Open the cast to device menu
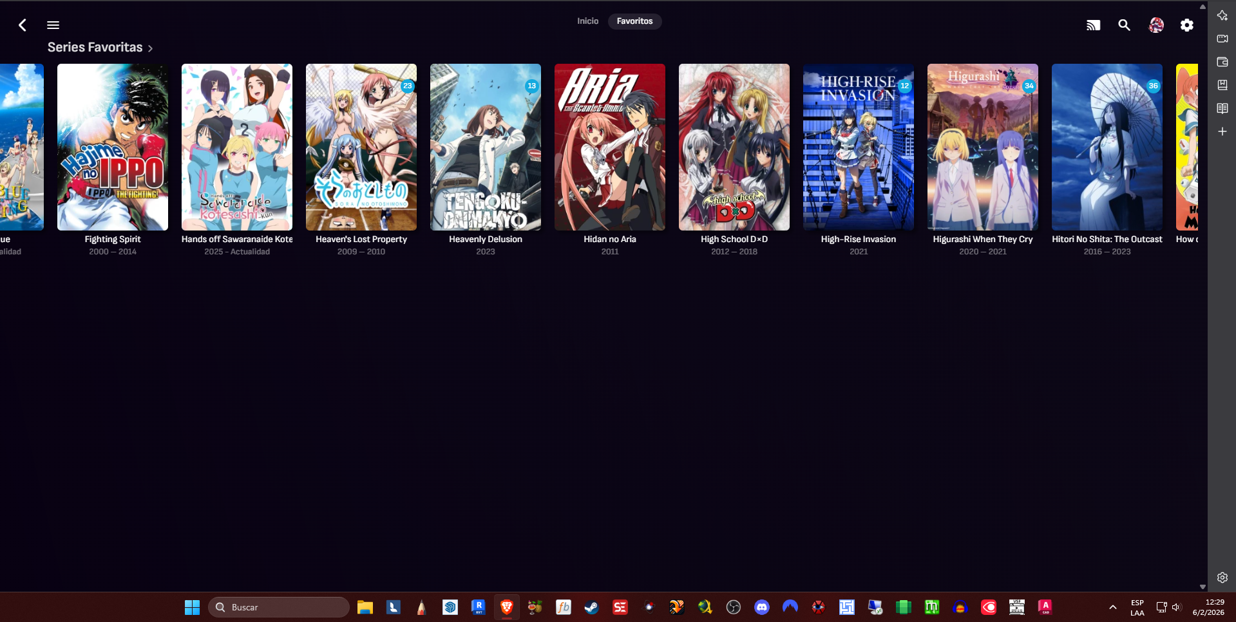Image resolution: width=1236 pixels, height=622 pixels. 1094,25
